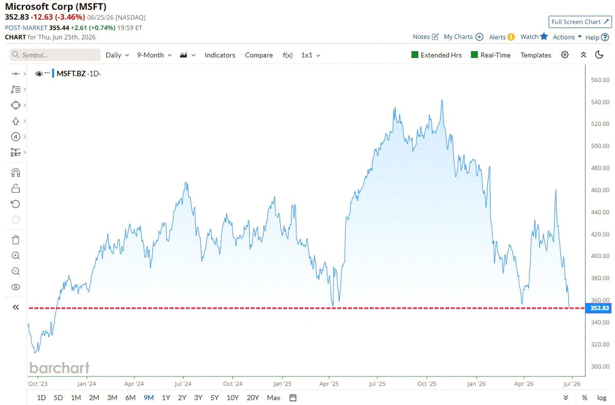The height and width of the screenshot is (405, 615).
Task: Open the Help link
Action: pyautogui.click(x=597, y=37)
